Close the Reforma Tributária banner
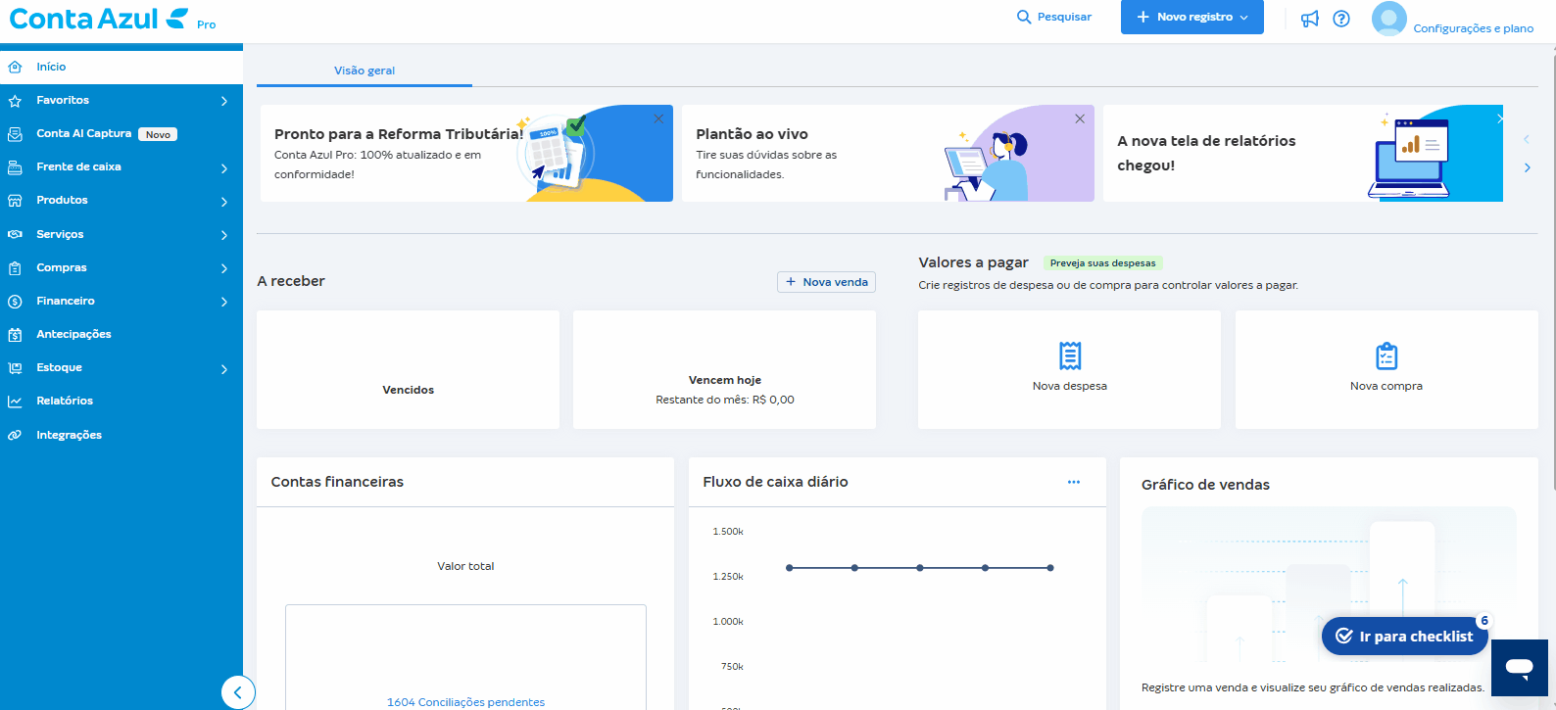Screen dimensions: 1556x710 pos(658,118)
